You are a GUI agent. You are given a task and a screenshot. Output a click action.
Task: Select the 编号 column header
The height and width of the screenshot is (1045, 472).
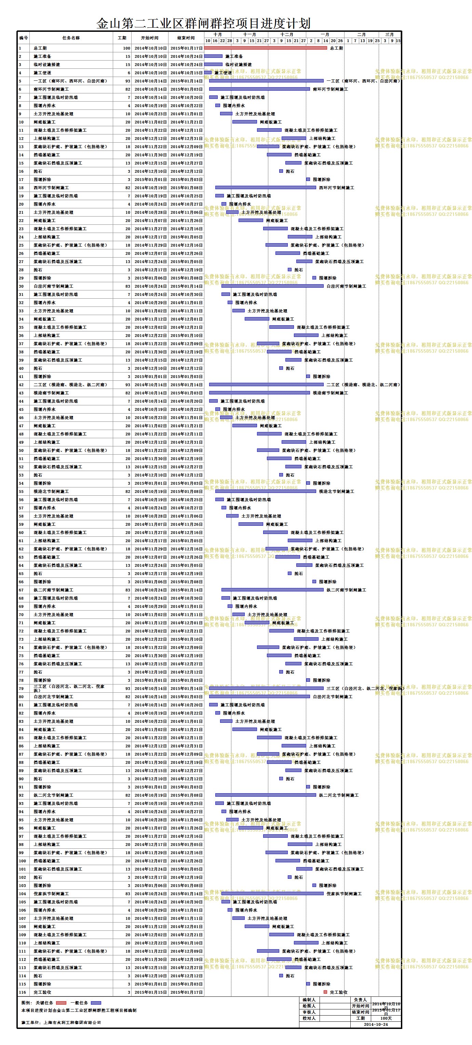24,38
